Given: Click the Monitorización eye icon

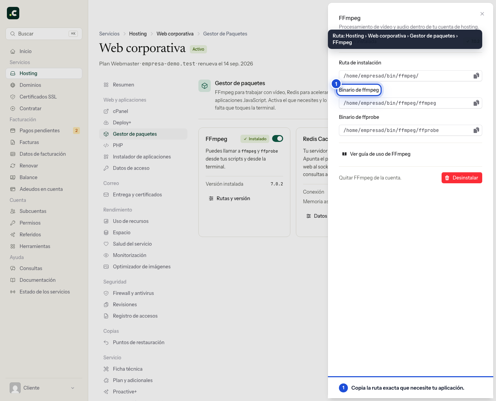Looking at the screenshot, I should (106, 255).
